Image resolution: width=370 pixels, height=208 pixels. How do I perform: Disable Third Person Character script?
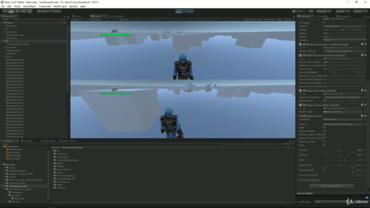point(304,55)
